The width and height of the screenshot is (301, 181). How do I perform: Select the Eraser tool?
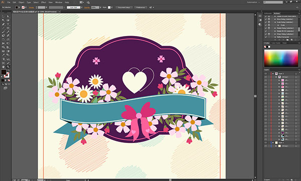click(x=8, y=35)
